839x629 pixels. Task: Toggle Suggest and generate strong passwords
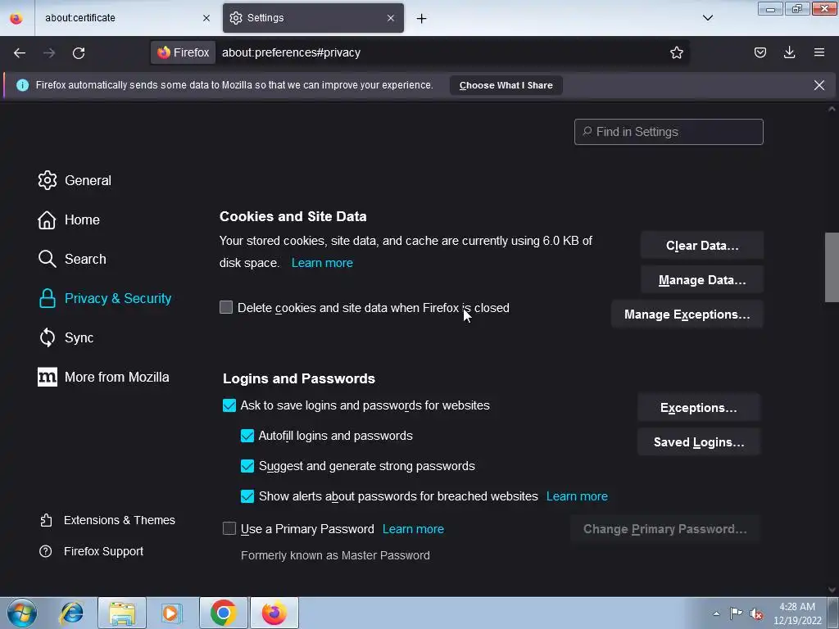247,466
